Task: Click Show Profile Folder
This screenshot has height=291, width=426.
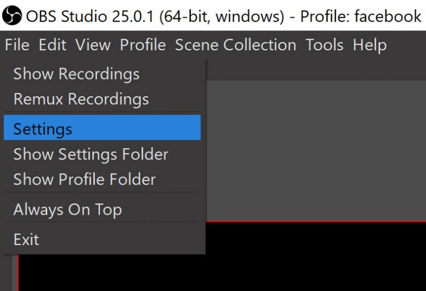Action: coord(84,179)
